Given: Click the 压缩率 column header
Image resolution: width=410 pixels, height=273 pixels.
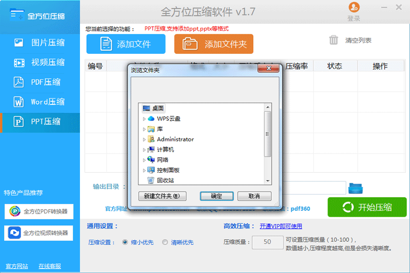Looking at the screenshot, I should tap(297, 66).
